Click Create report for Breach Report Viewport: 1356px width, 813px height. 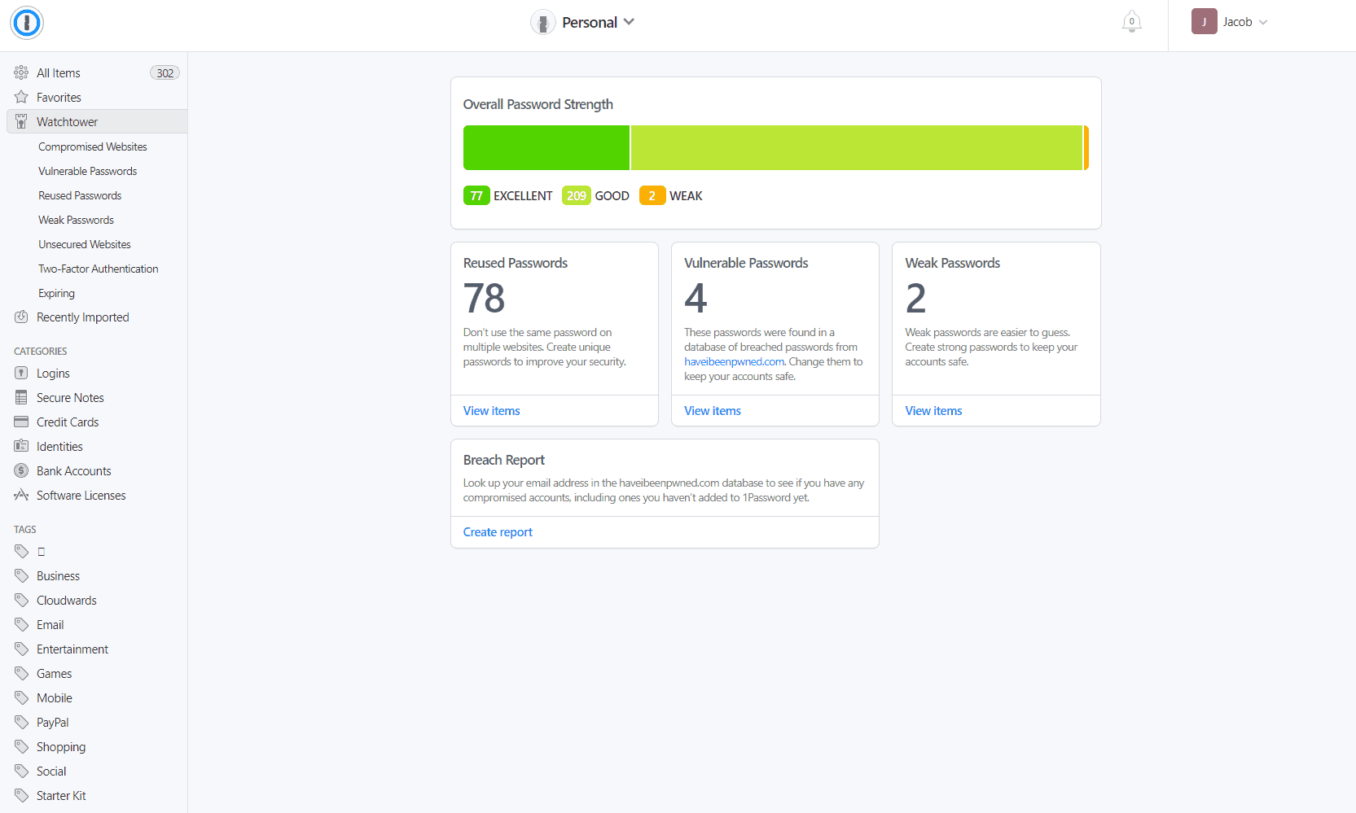498,532
